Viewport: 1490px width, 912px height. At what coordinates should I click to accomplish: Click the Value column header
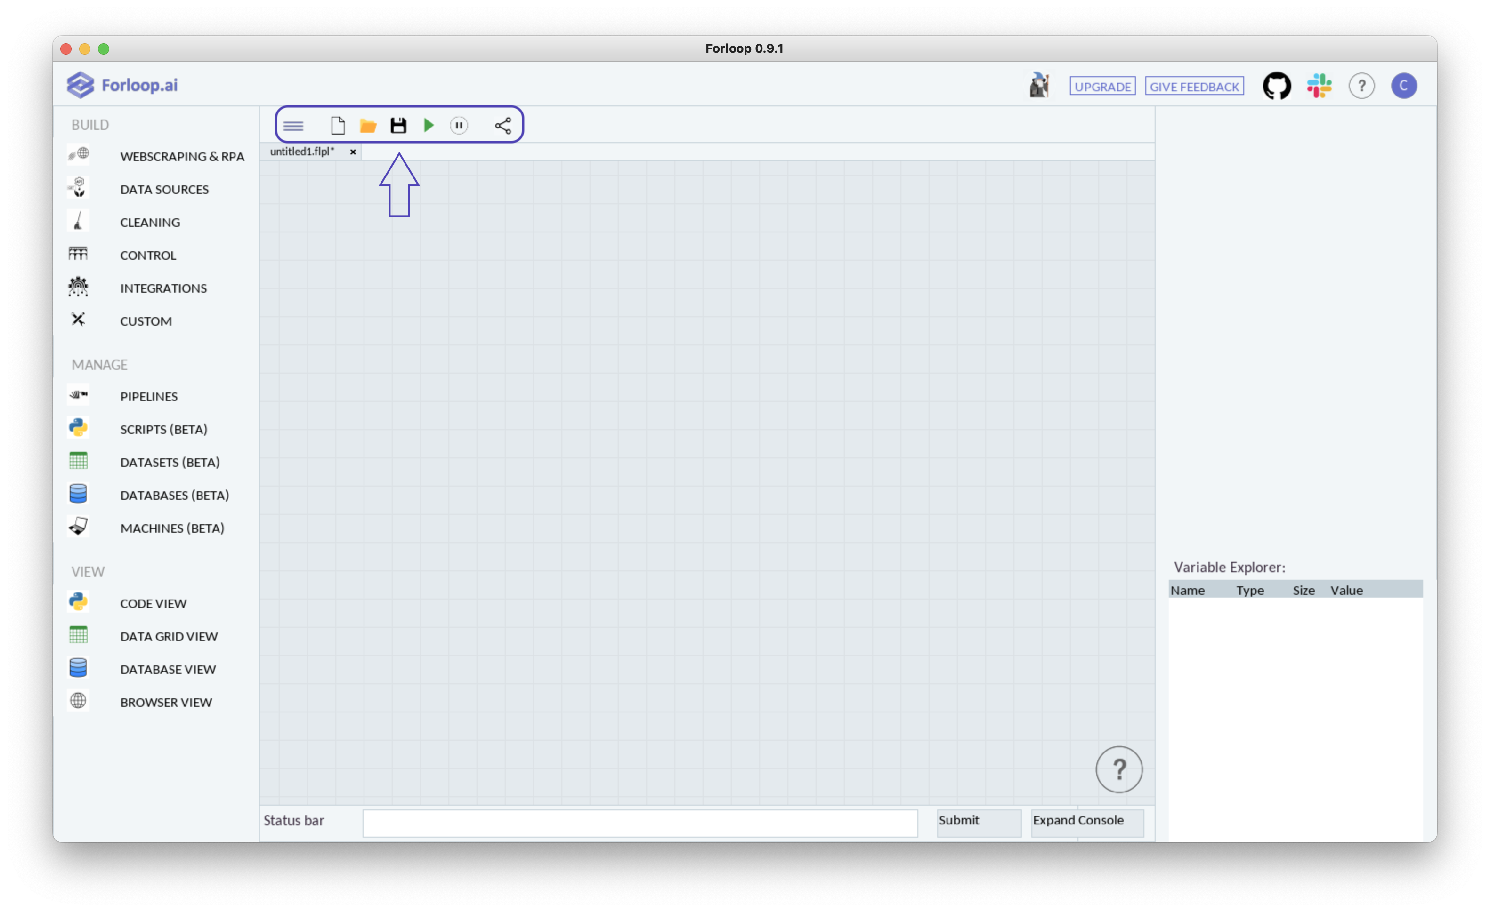click(x=1346, y=591)
